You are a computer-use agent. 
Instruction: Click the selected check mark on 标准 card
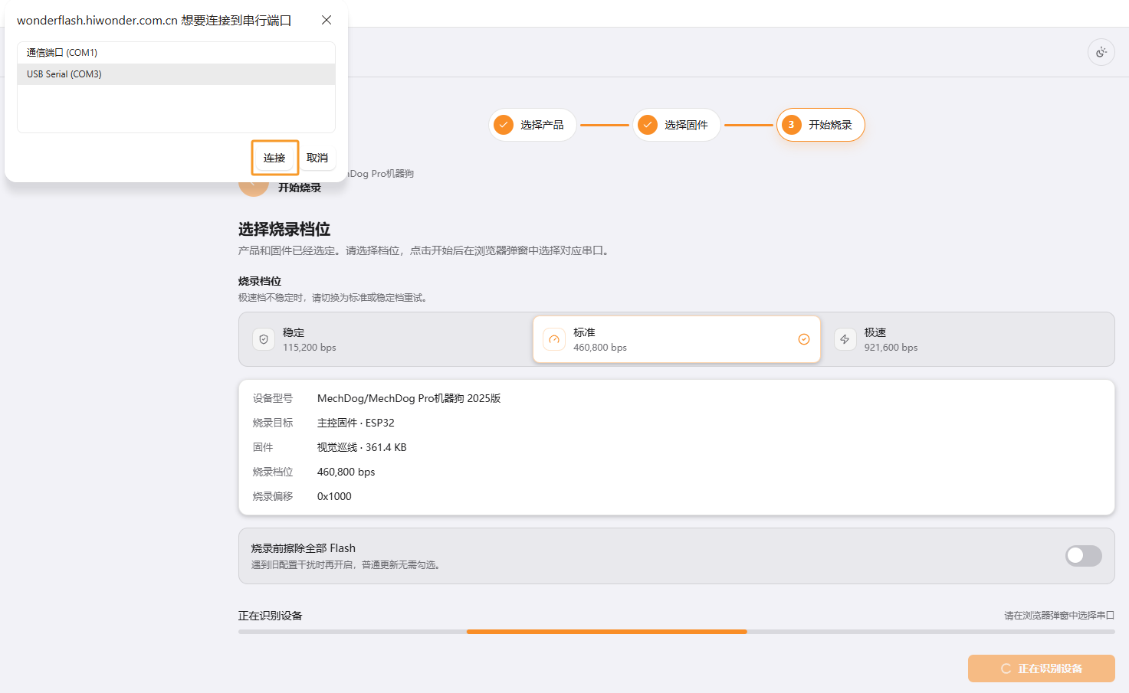click(x=804, y=339)
